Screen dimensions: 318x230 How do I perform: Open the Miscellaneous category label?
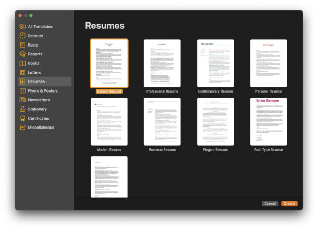41,128
